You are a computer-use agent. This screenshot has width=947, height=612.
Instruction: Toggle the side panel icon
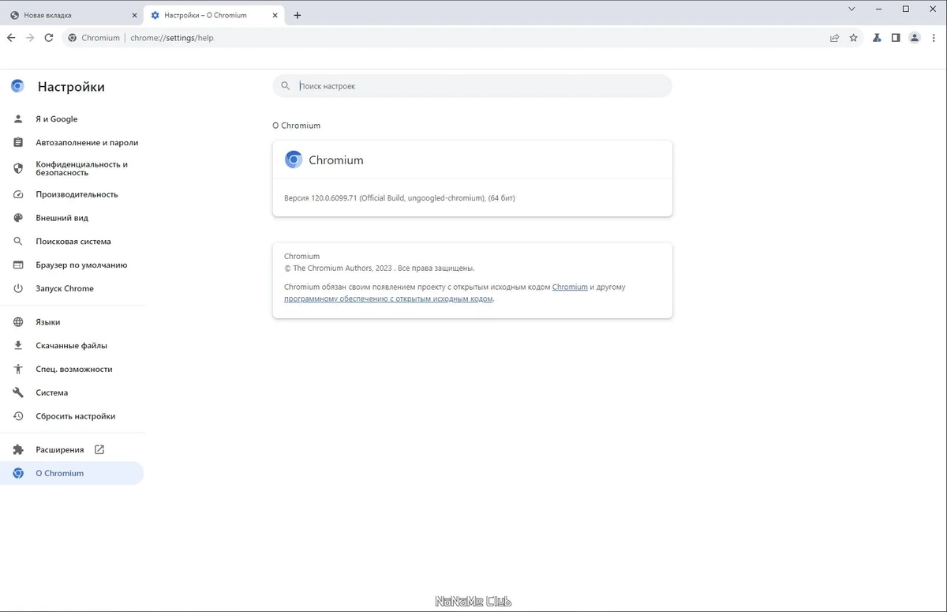[x=896, y=37]
